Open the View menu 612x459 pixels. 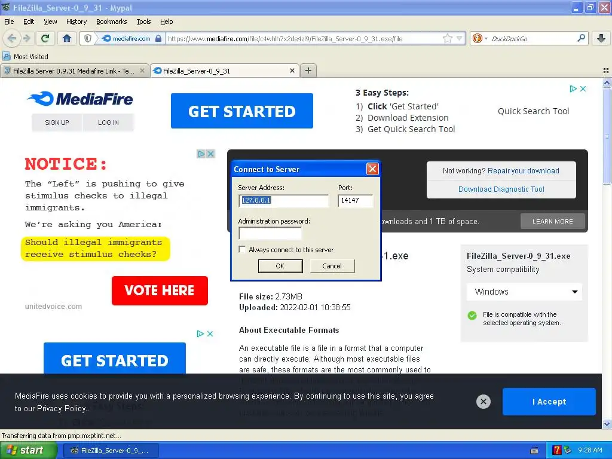[x=50, y=22]
